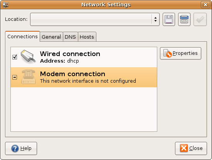Select the Wired connection list entry
Screen dimensions: 212x160
tap(84, 57)
